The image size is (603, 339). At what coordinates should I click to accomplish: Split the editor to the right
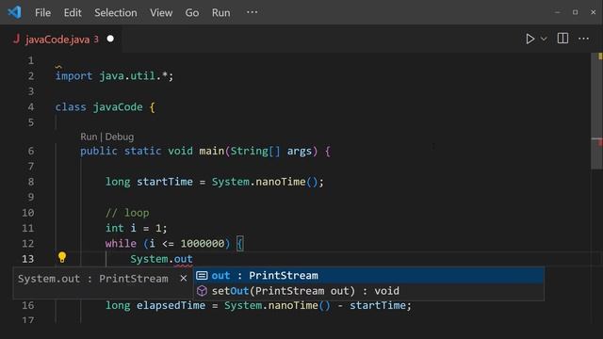click(x=562, y=39)
